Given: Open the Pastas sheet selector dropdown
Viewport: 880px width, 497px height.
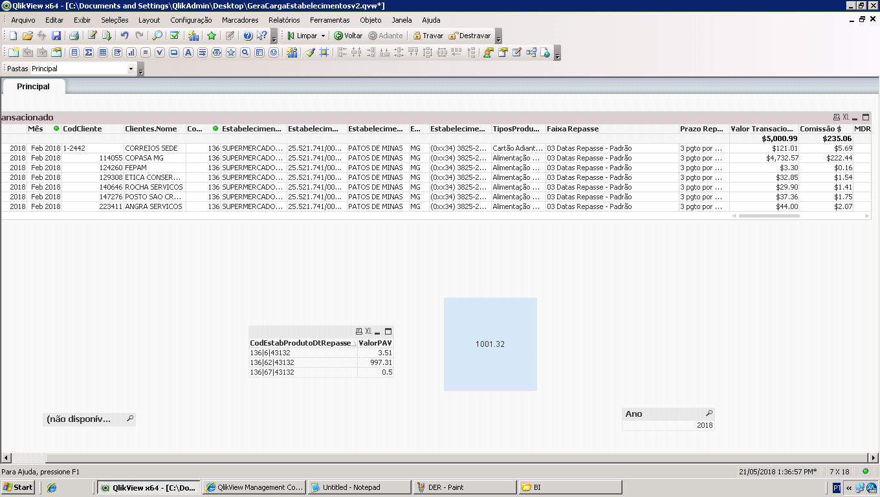Looking at the screenshot, I should point(131,69).
